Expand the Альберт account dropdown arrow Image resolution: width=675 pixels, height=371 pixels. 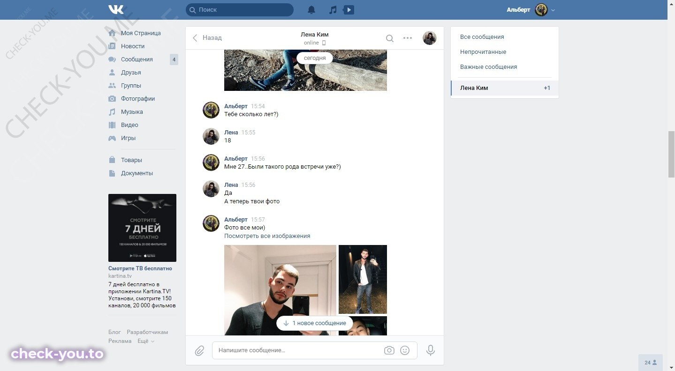pos(553,10)
